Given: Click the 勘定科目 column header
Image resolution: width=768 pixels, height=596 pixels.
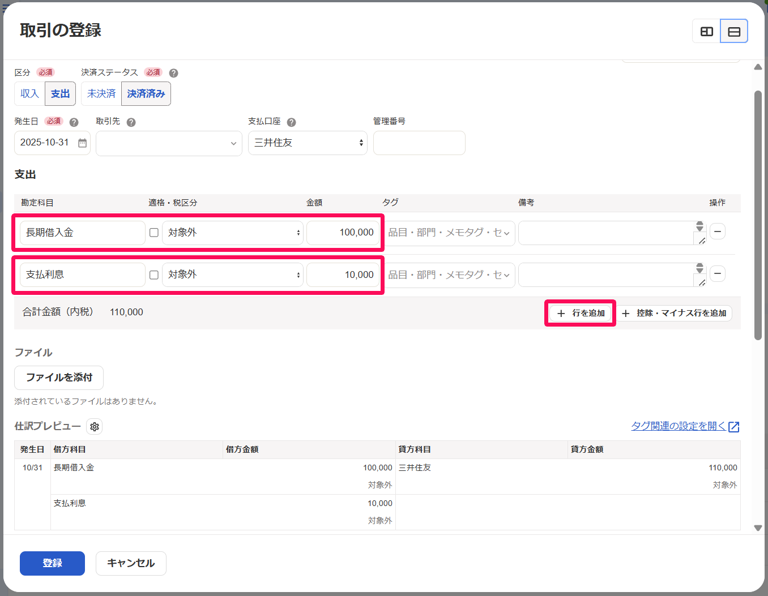Looking at the screenshot, I should [x=37, y=203].
